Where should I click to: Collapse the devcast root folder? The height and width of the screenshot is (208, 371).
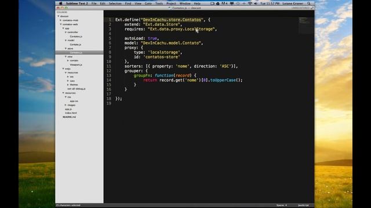(x=58, y=16)
